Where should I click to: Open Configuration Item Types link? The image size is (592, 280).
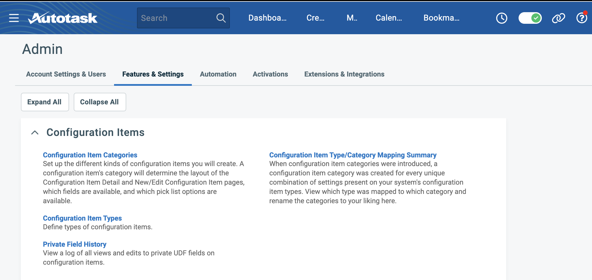pos(82,218)
